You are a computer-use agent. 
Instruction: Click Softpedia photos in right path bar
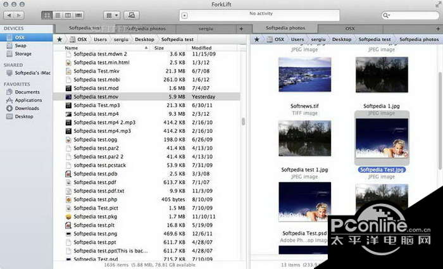point(419,39)
